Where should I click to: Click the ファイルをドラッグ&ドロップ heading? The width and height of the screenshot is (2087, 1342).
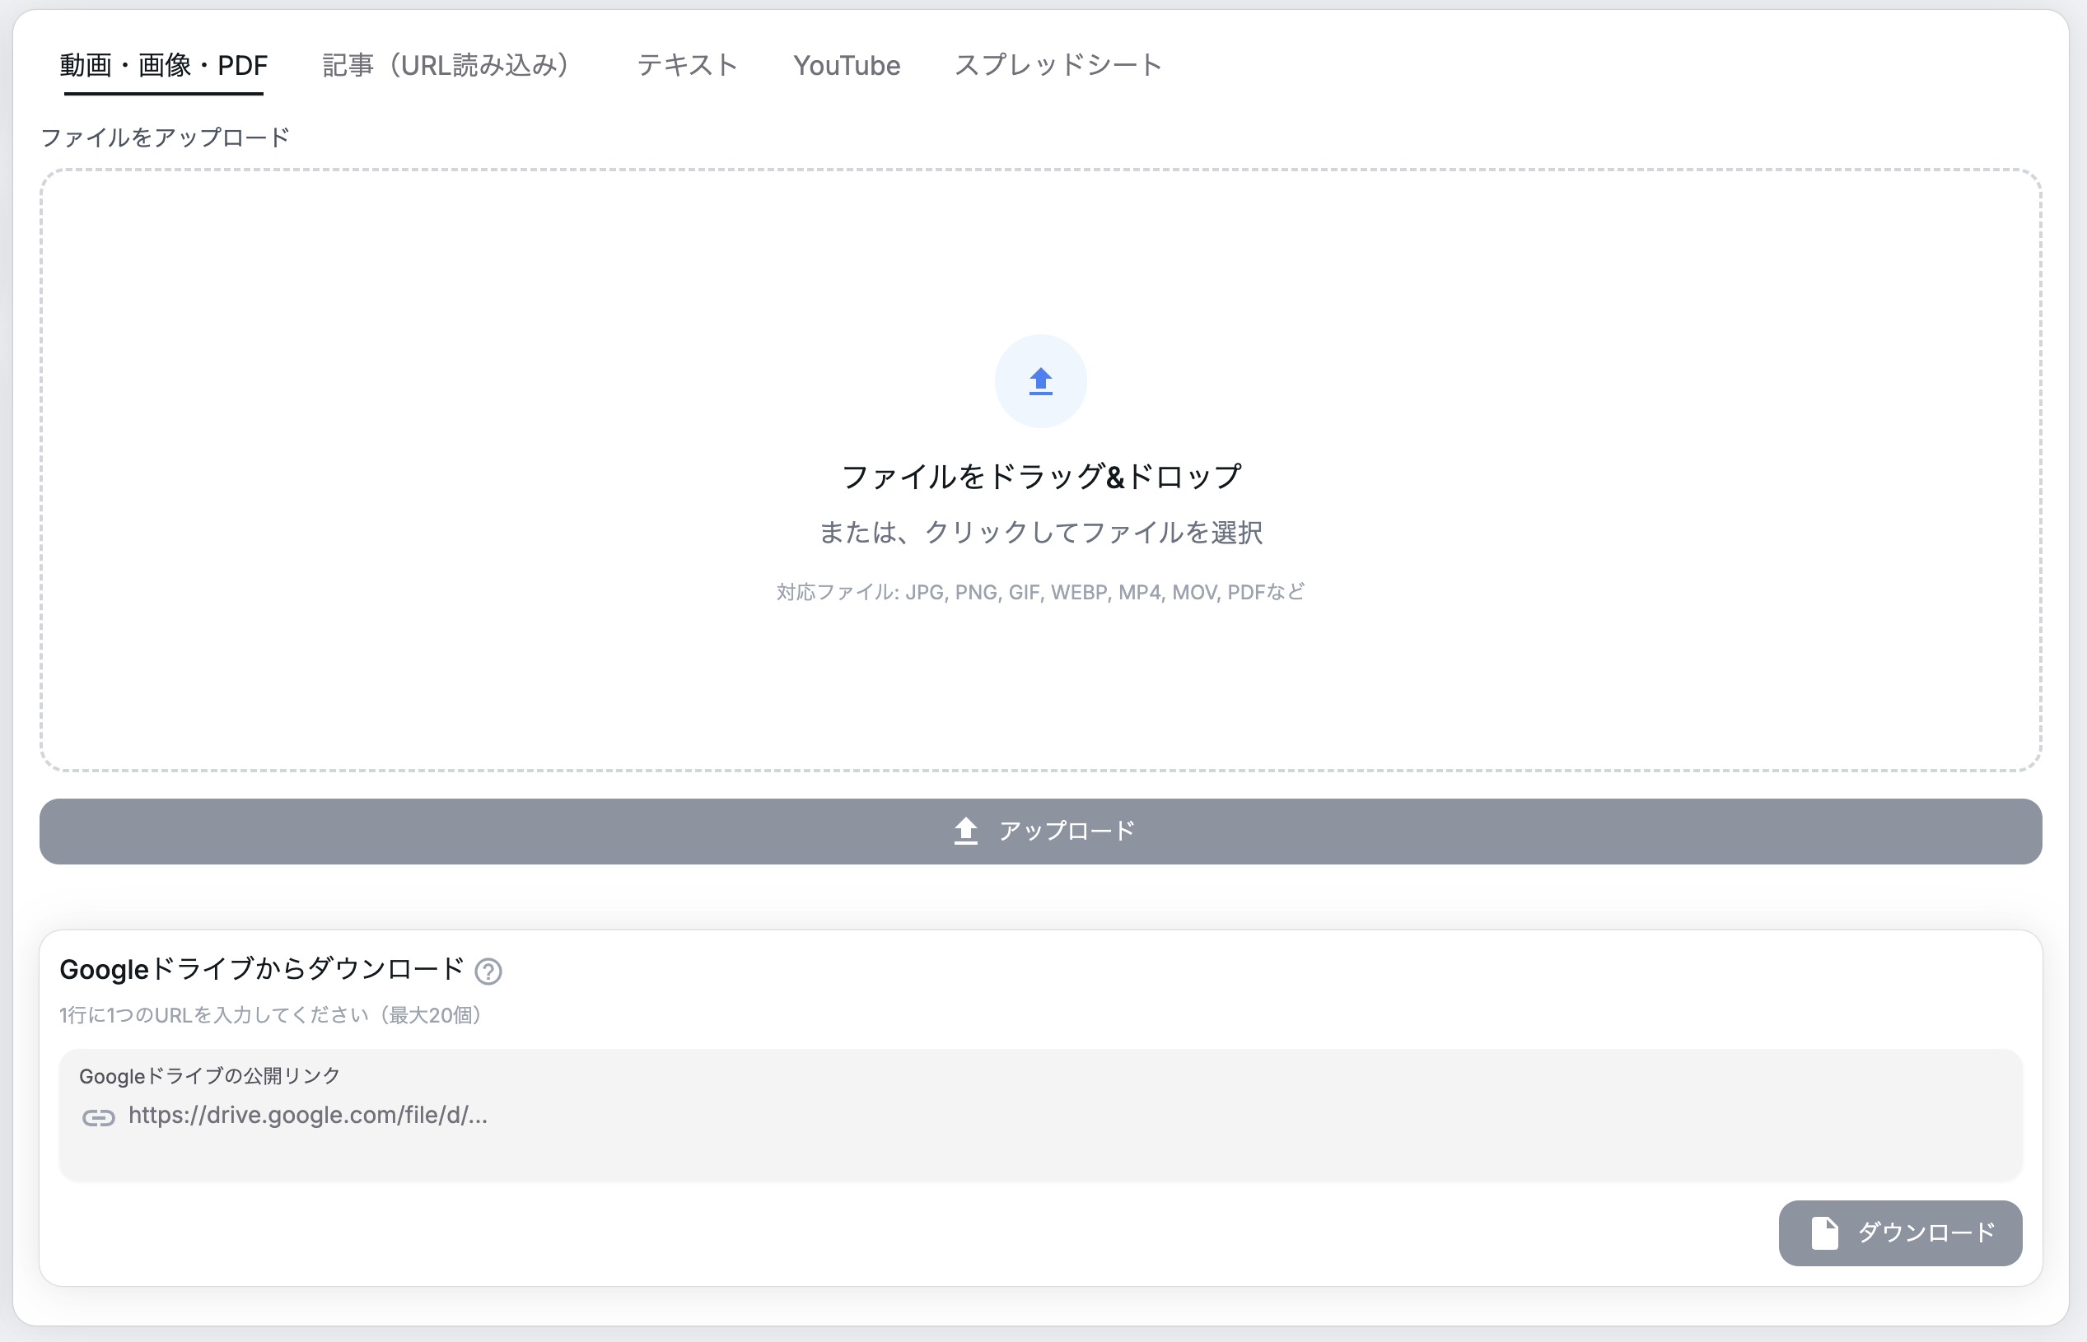point(1040,476)
